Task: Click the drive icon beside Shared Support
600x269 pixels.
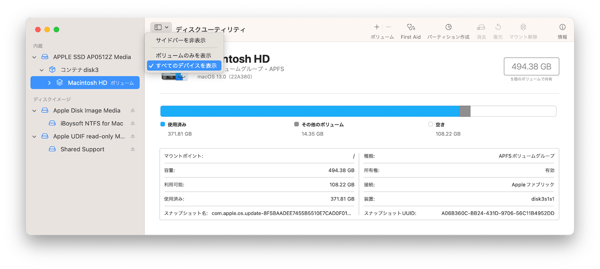Action: (x=52, y=149)
